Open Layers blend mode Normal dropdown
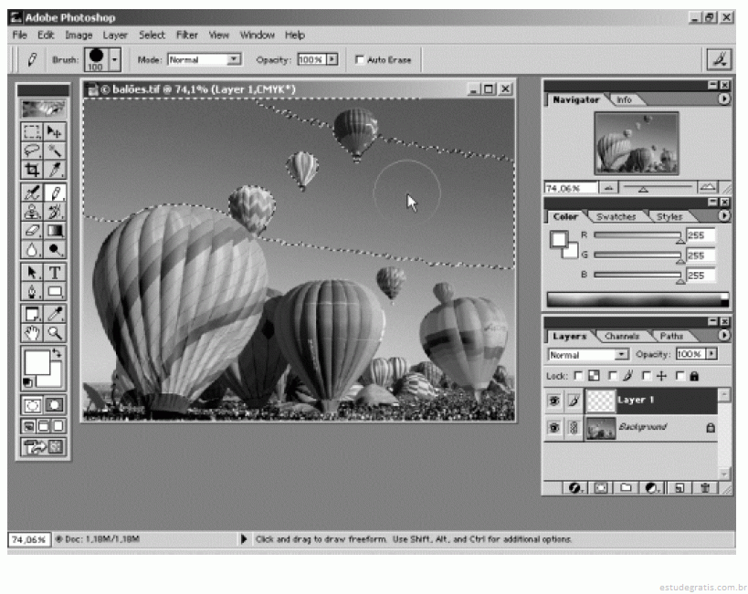Screen dimensions: 748x594 621,355
